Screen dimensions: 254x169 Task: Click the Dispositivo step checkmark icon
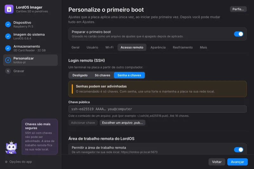tap(8, 24)
